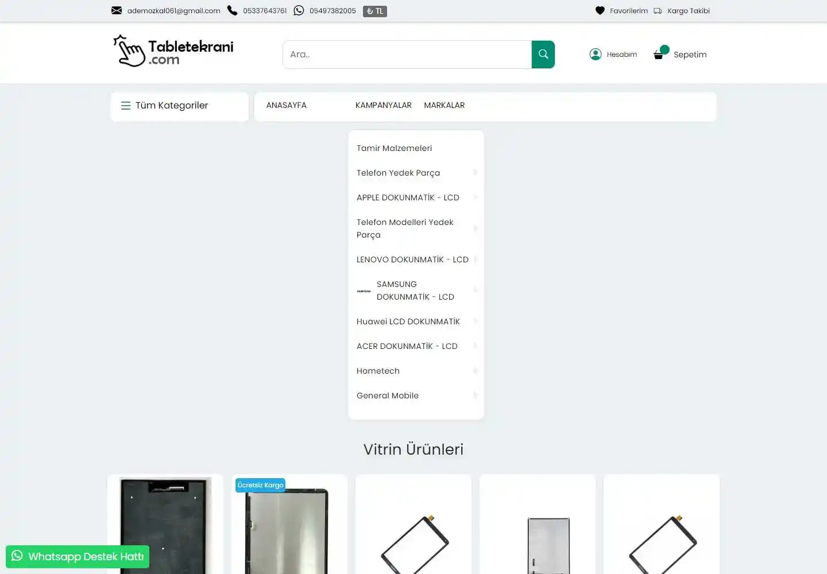Expand Hometech submenu arrow

click(x=476, y=370)
